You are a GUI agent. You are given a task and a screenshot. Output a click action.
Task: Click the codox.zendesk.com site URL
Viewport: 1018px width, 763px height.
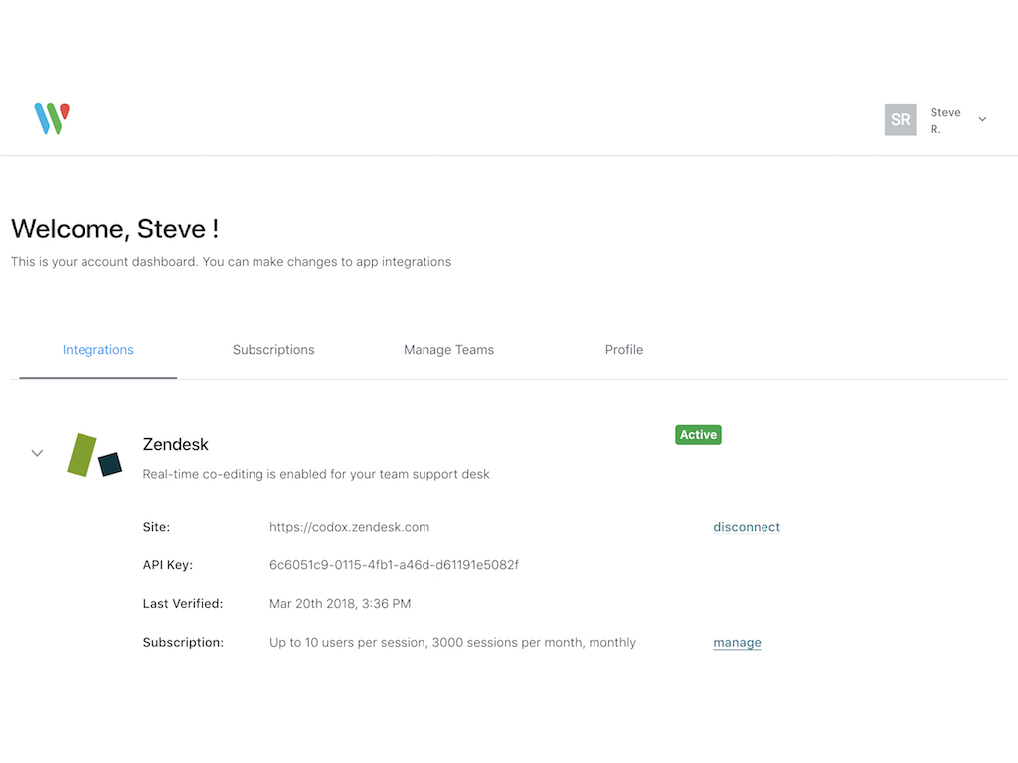pos(349,527)
